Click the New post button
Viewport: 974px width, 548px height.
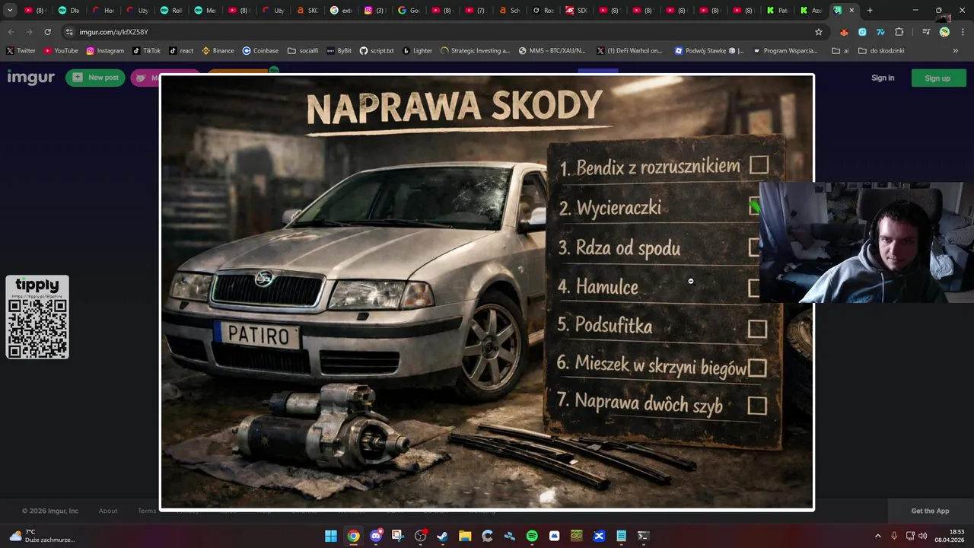point(95,78)
